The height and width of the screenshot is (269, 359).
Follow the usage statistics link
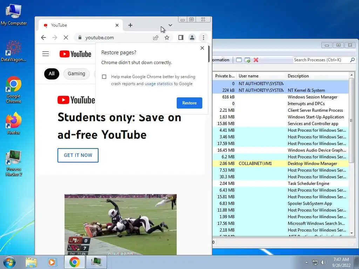pos(159,84)
